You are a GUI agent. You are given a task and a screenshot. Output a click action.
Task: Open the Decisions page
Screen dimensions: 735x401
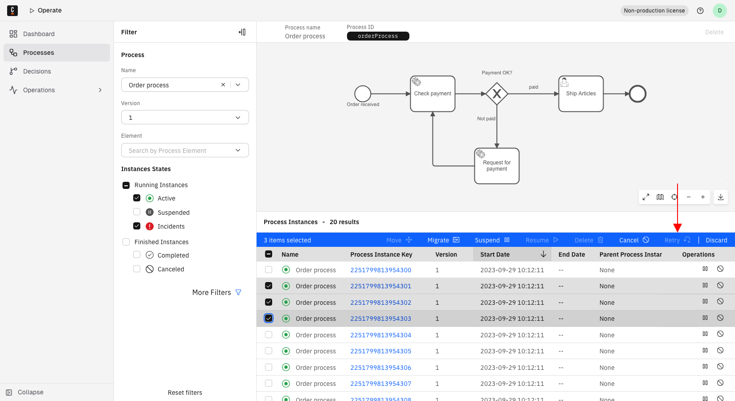pos(57,71)
